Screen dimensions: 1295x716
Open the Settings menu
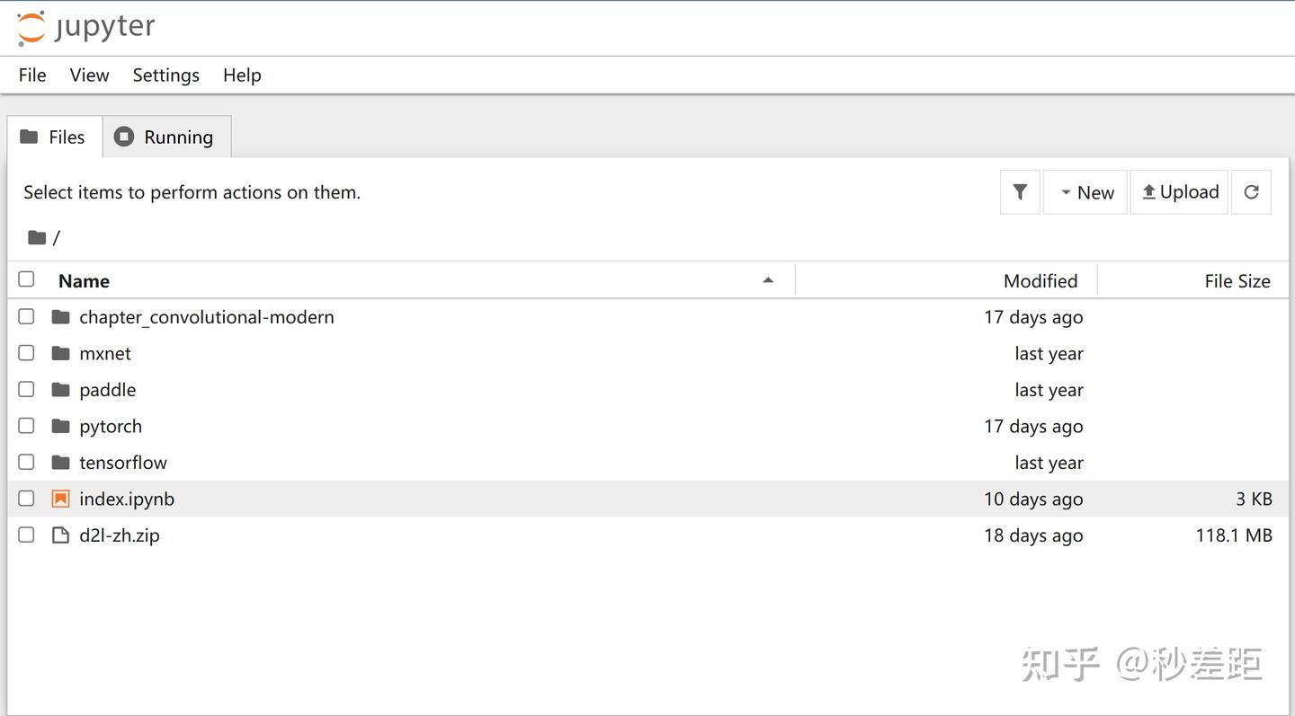point(165,75)
